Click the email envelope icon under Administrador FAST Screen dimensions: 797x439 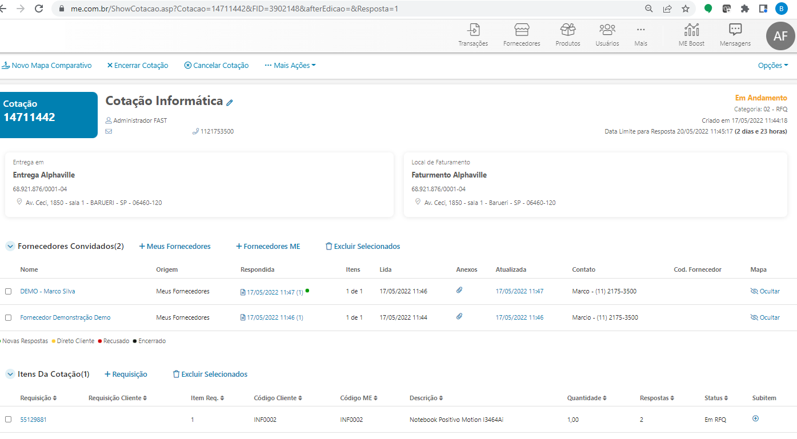109,131
